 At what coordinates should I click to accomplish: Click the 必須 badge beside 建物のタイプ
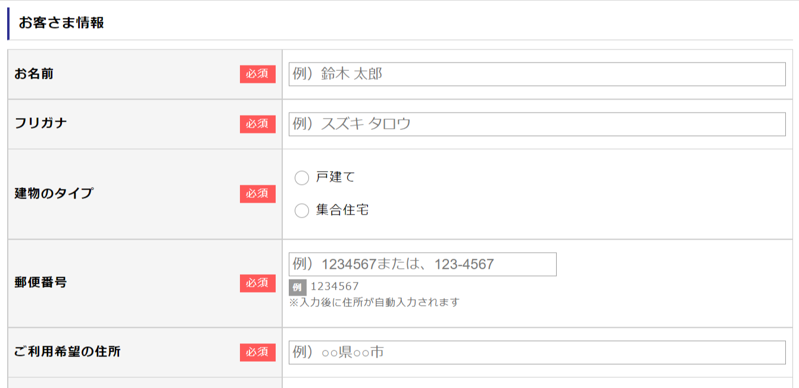[258, 194]
